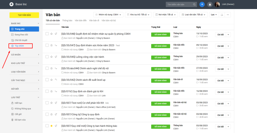
Task: Select checkbox for QD/35/048 document
Action: click(x=47, y=34)
